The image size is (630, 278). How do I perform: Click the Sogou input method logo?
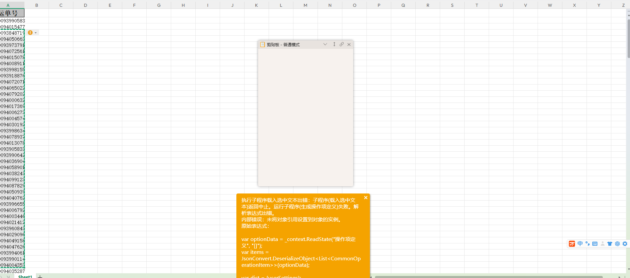point(572,244)
